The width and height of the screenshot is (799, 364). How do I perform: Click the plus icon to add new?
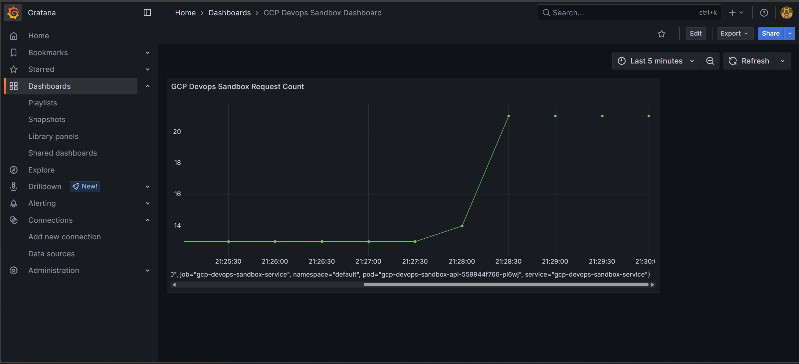click(x=732, y=13)
